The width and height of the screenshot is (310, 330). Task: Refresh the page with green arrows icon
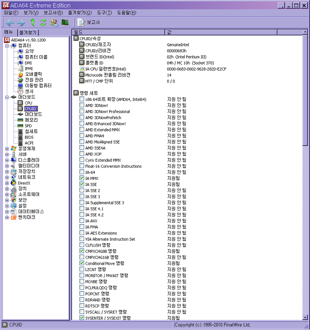click(43, 22)
